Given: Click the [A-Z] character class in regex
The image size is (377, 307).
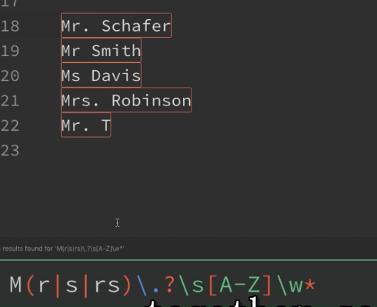Looking at the screenshot, I should coord(240,285).
